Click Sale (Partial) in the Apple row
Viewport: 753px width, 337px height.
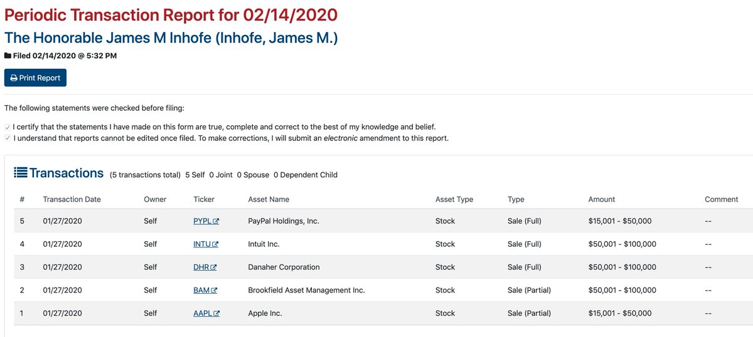pyautogui.click(x=530, y=313)
